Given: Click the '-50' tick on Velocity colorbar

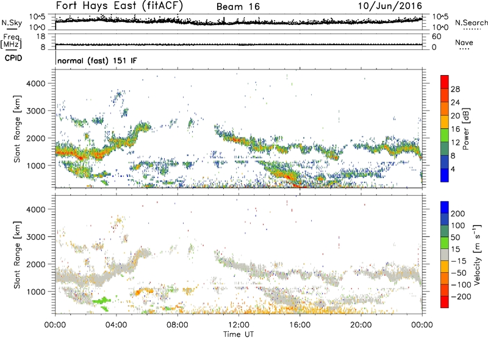Looking at the screenshot, I should pos(459,273).
